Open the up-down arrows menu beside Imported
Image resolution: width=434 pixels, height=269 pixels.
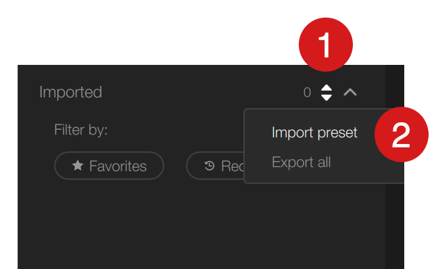(327, 93)
